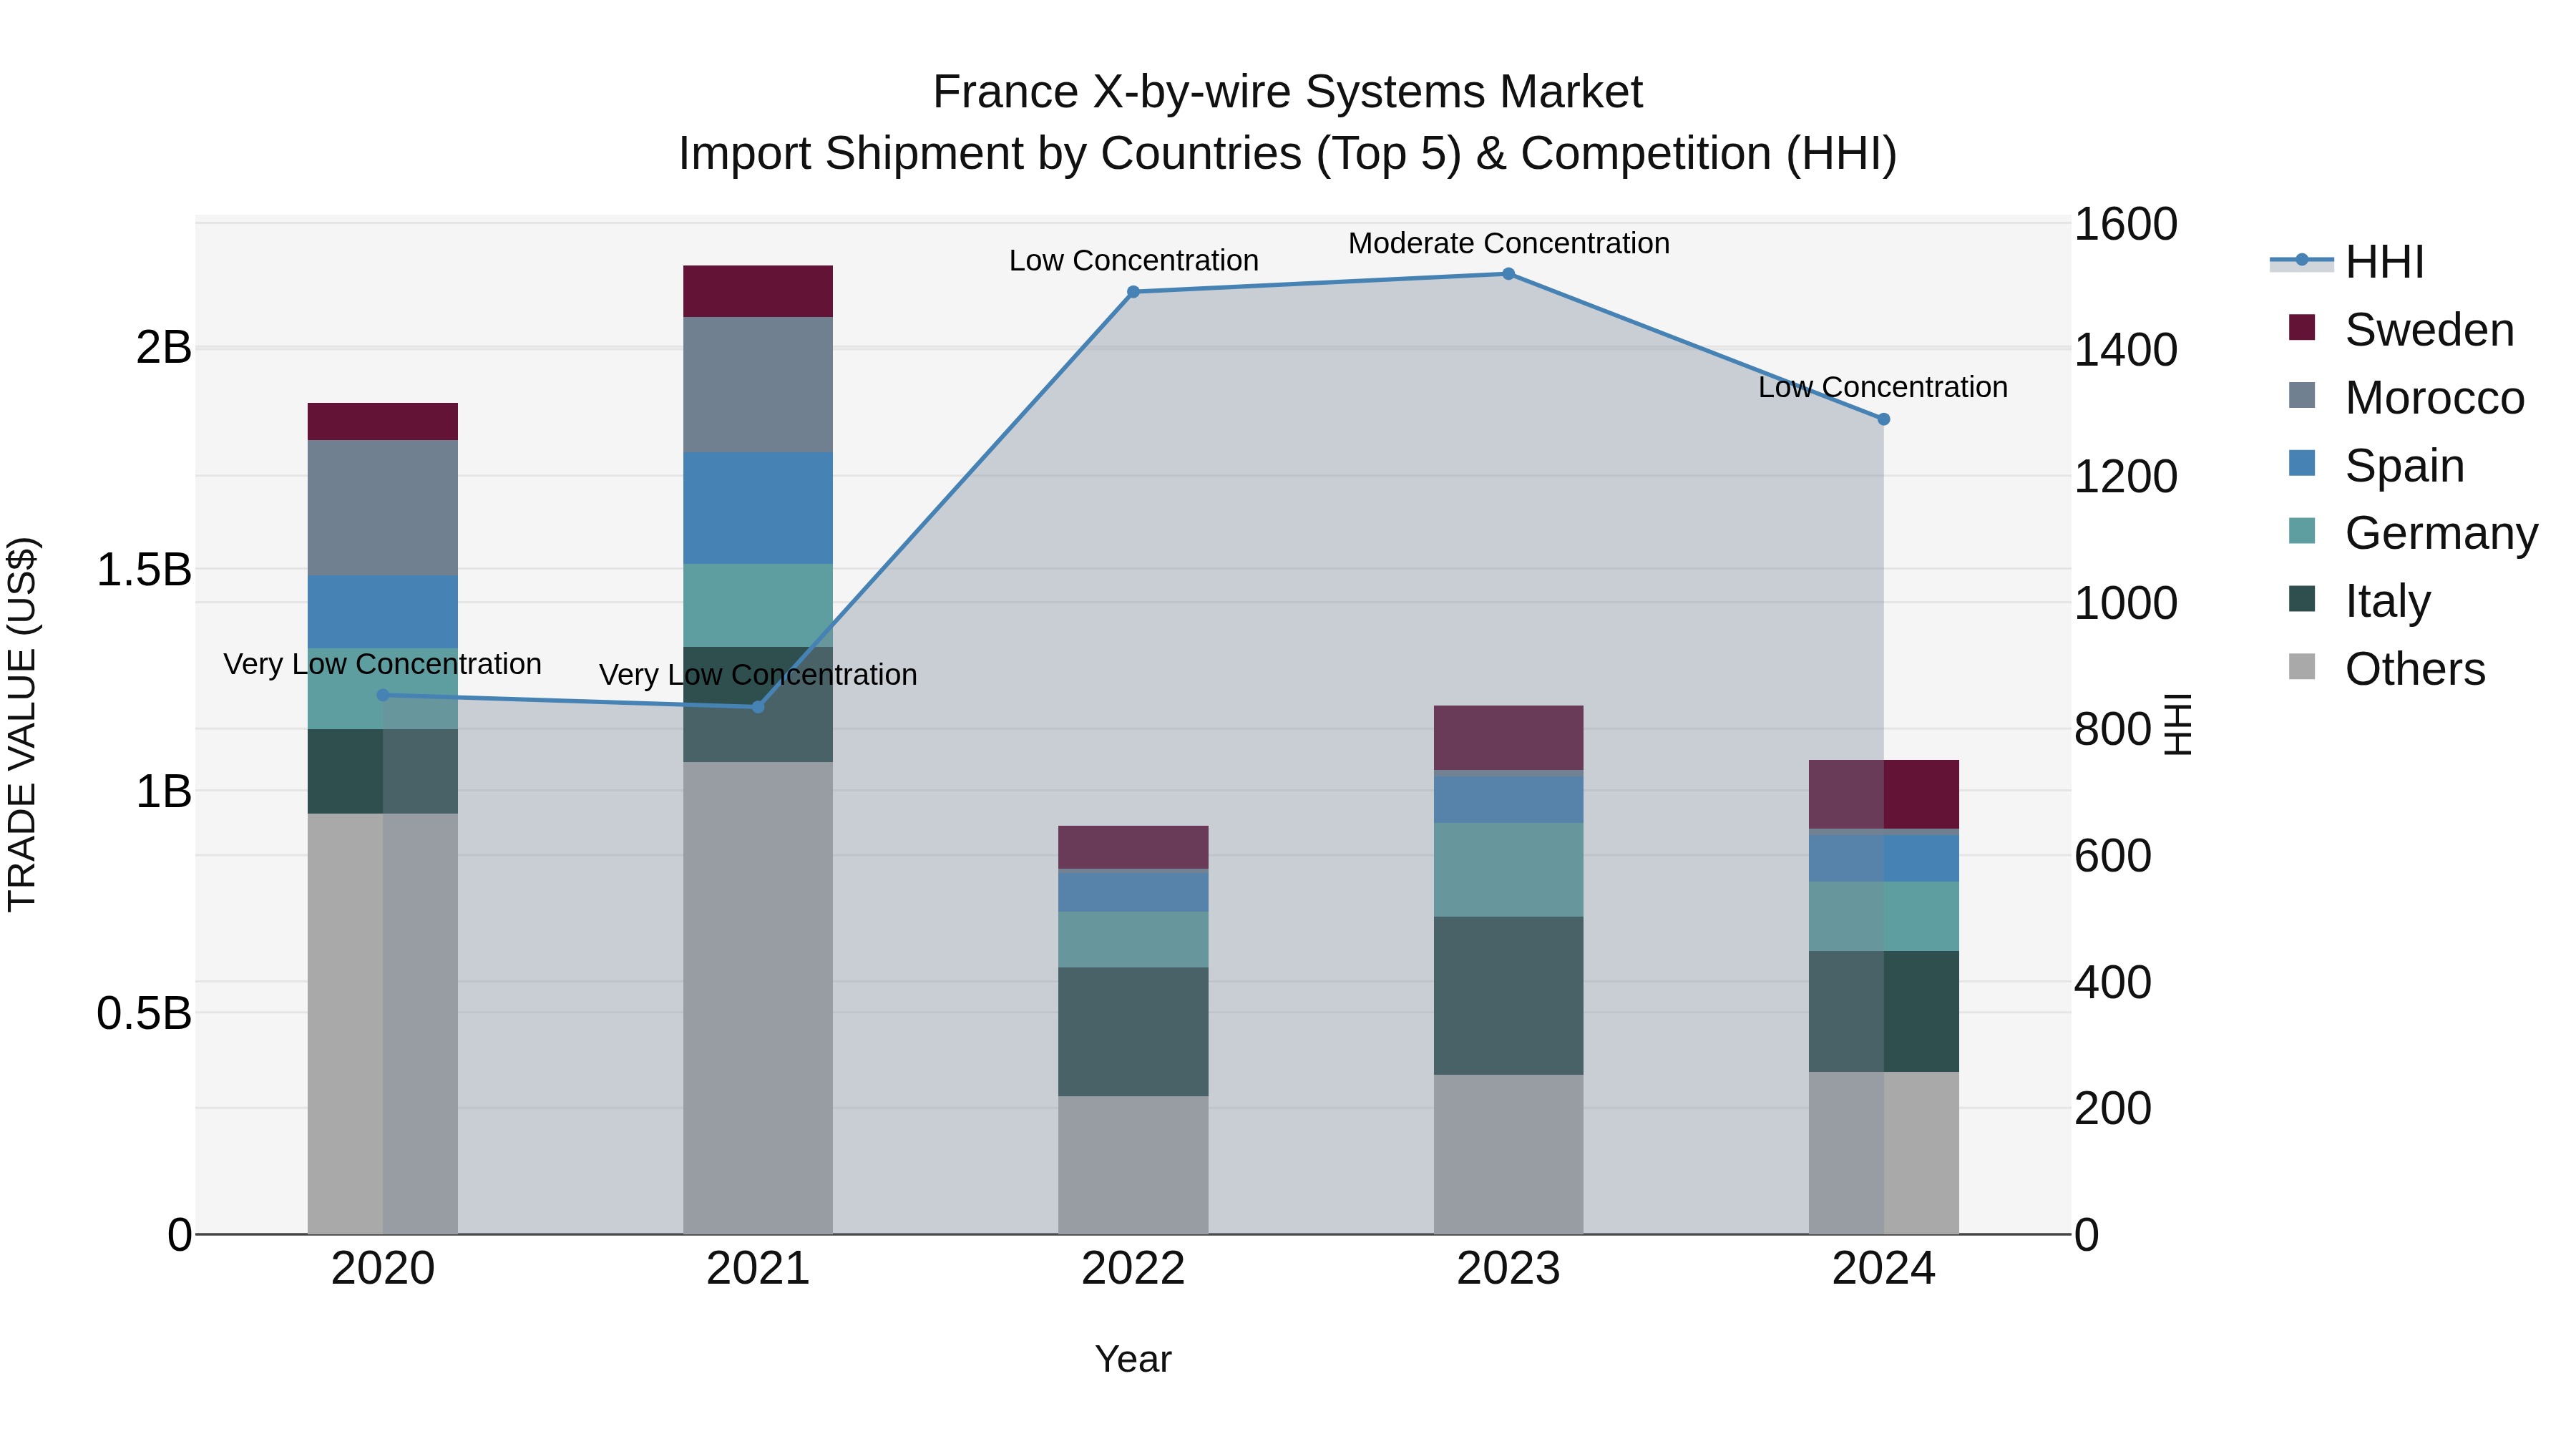Toggle the Italy legend entry
Image resolution: width=2576 pixels, height=1449 pixels.
point(2359,601)
